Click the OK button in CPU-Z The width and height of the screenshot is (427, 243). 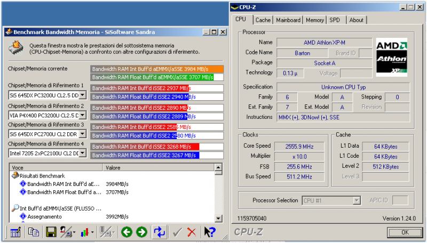click(405, 232)
